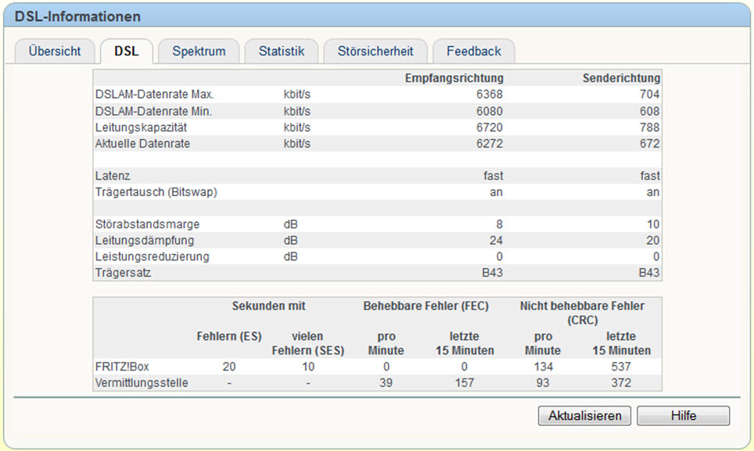Go to the Störsicherheit tab
Viewport: 754px width, 451px height.
point(375,51)
